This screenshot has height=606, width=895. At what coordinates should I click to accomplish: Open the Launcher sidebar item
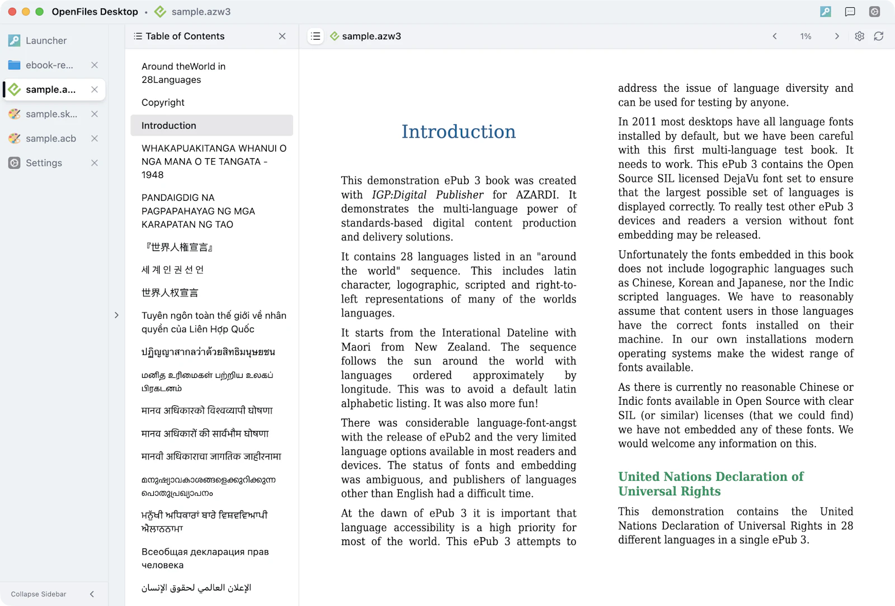(x=54, y=41)
